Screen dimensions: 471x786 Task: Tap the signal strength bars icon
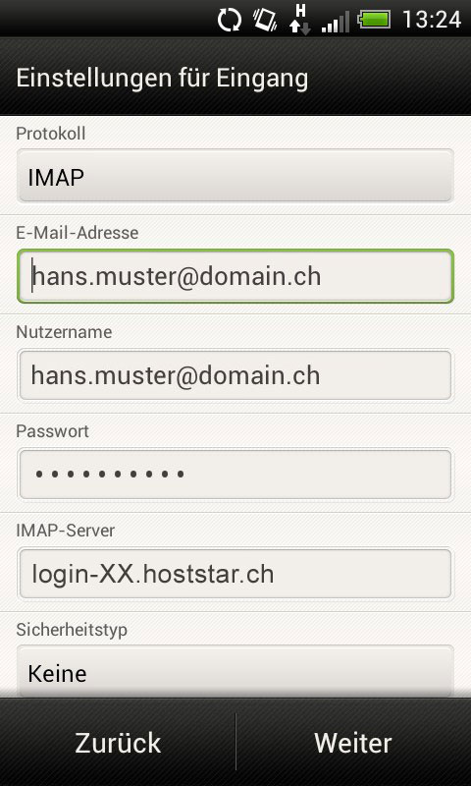point(336,22)
